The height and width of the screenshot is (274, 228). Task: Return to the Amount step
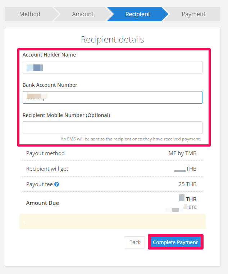83,14
